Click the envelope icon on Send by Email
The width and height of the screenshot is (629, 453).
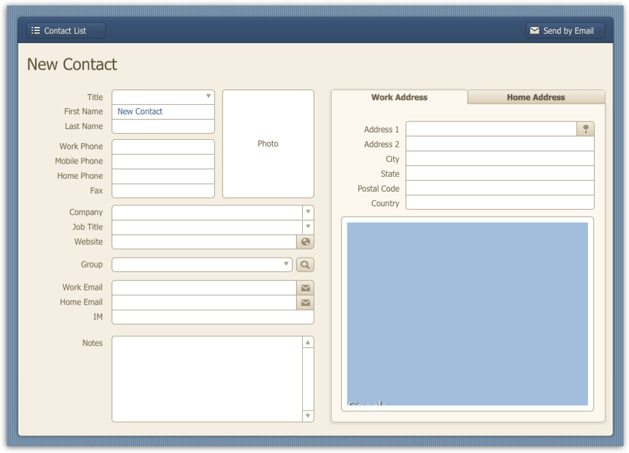[534, 30]
